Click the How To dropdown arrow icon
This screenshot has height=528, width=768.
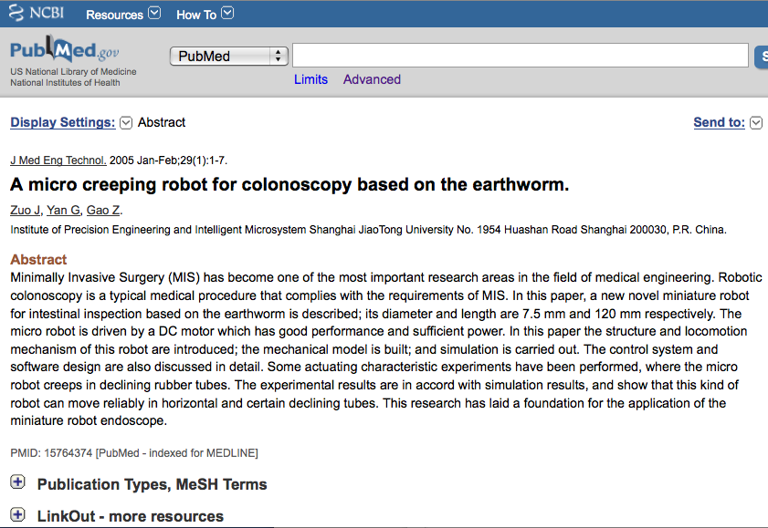pos(227,13)
